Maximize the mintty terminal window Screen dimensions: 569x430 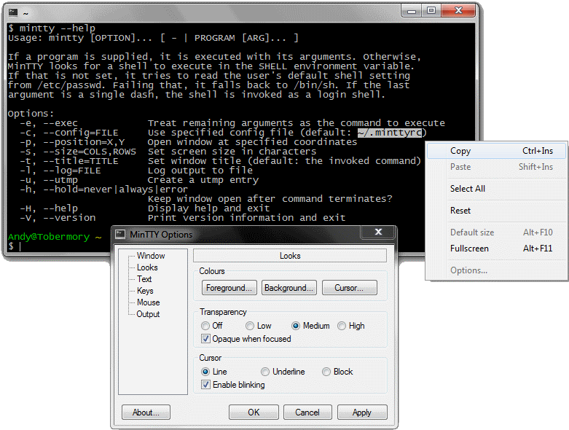point(431,10)
